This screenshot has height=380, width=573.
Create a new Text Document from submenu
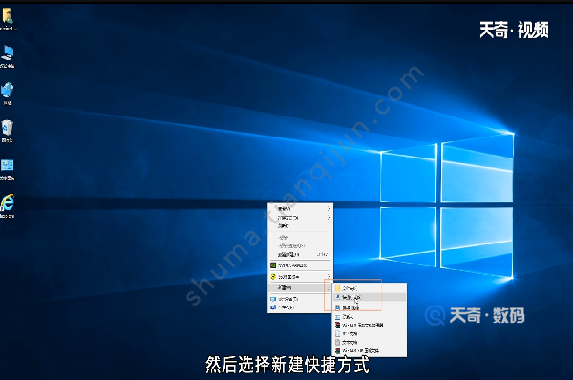tap(370, 343)
